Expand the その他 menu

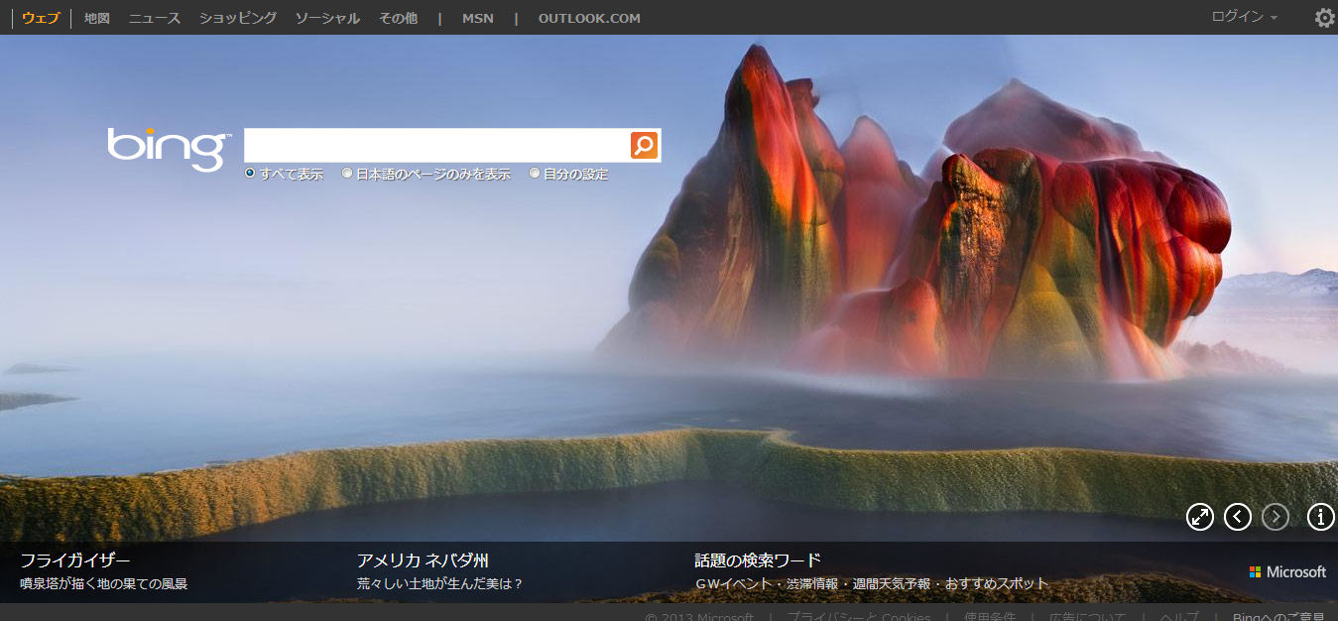point(398,18)
